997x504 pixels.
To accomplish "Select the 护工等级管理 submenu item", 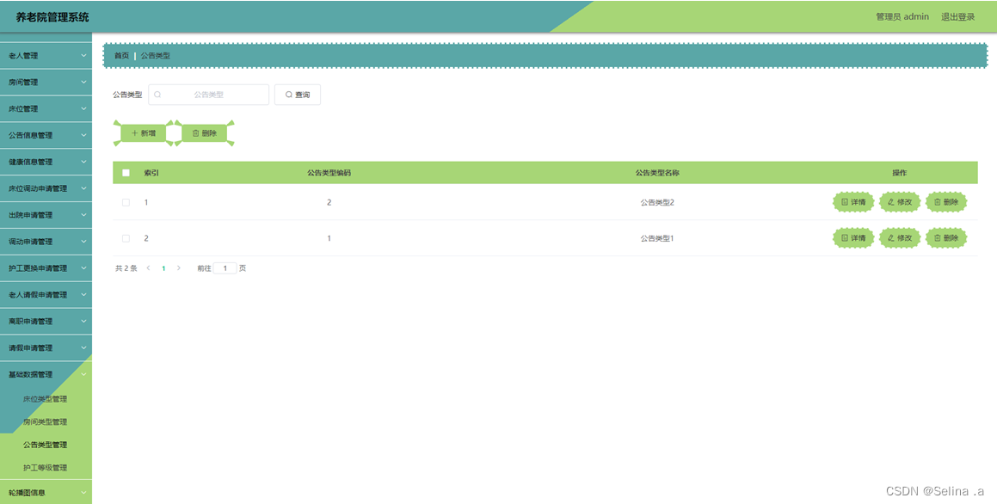I will click(x=46, y=468).
